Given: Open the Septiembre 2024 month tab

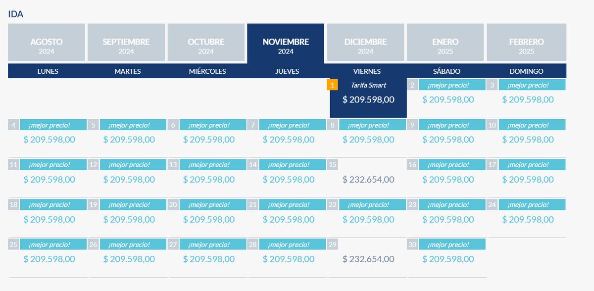Looking at the screenshot, I should pos(126,46).
